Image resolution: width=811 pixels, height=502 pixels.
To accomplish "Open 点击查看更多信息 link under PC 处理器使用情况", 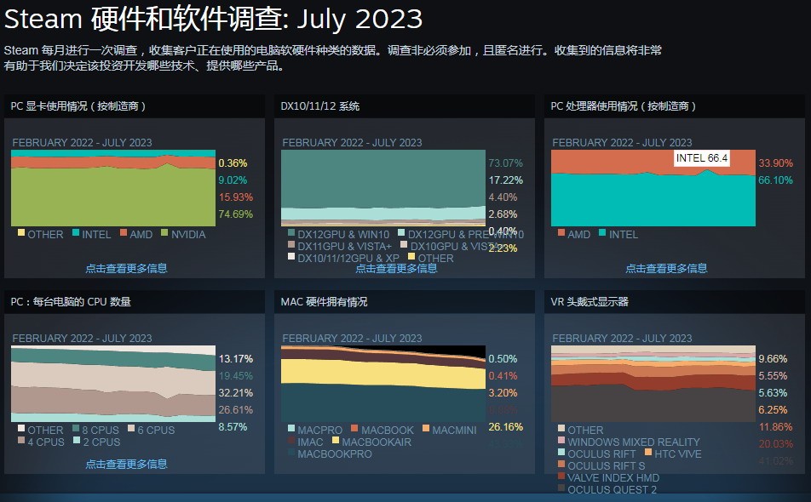I will pyautogui.click(x=666, y=268).
